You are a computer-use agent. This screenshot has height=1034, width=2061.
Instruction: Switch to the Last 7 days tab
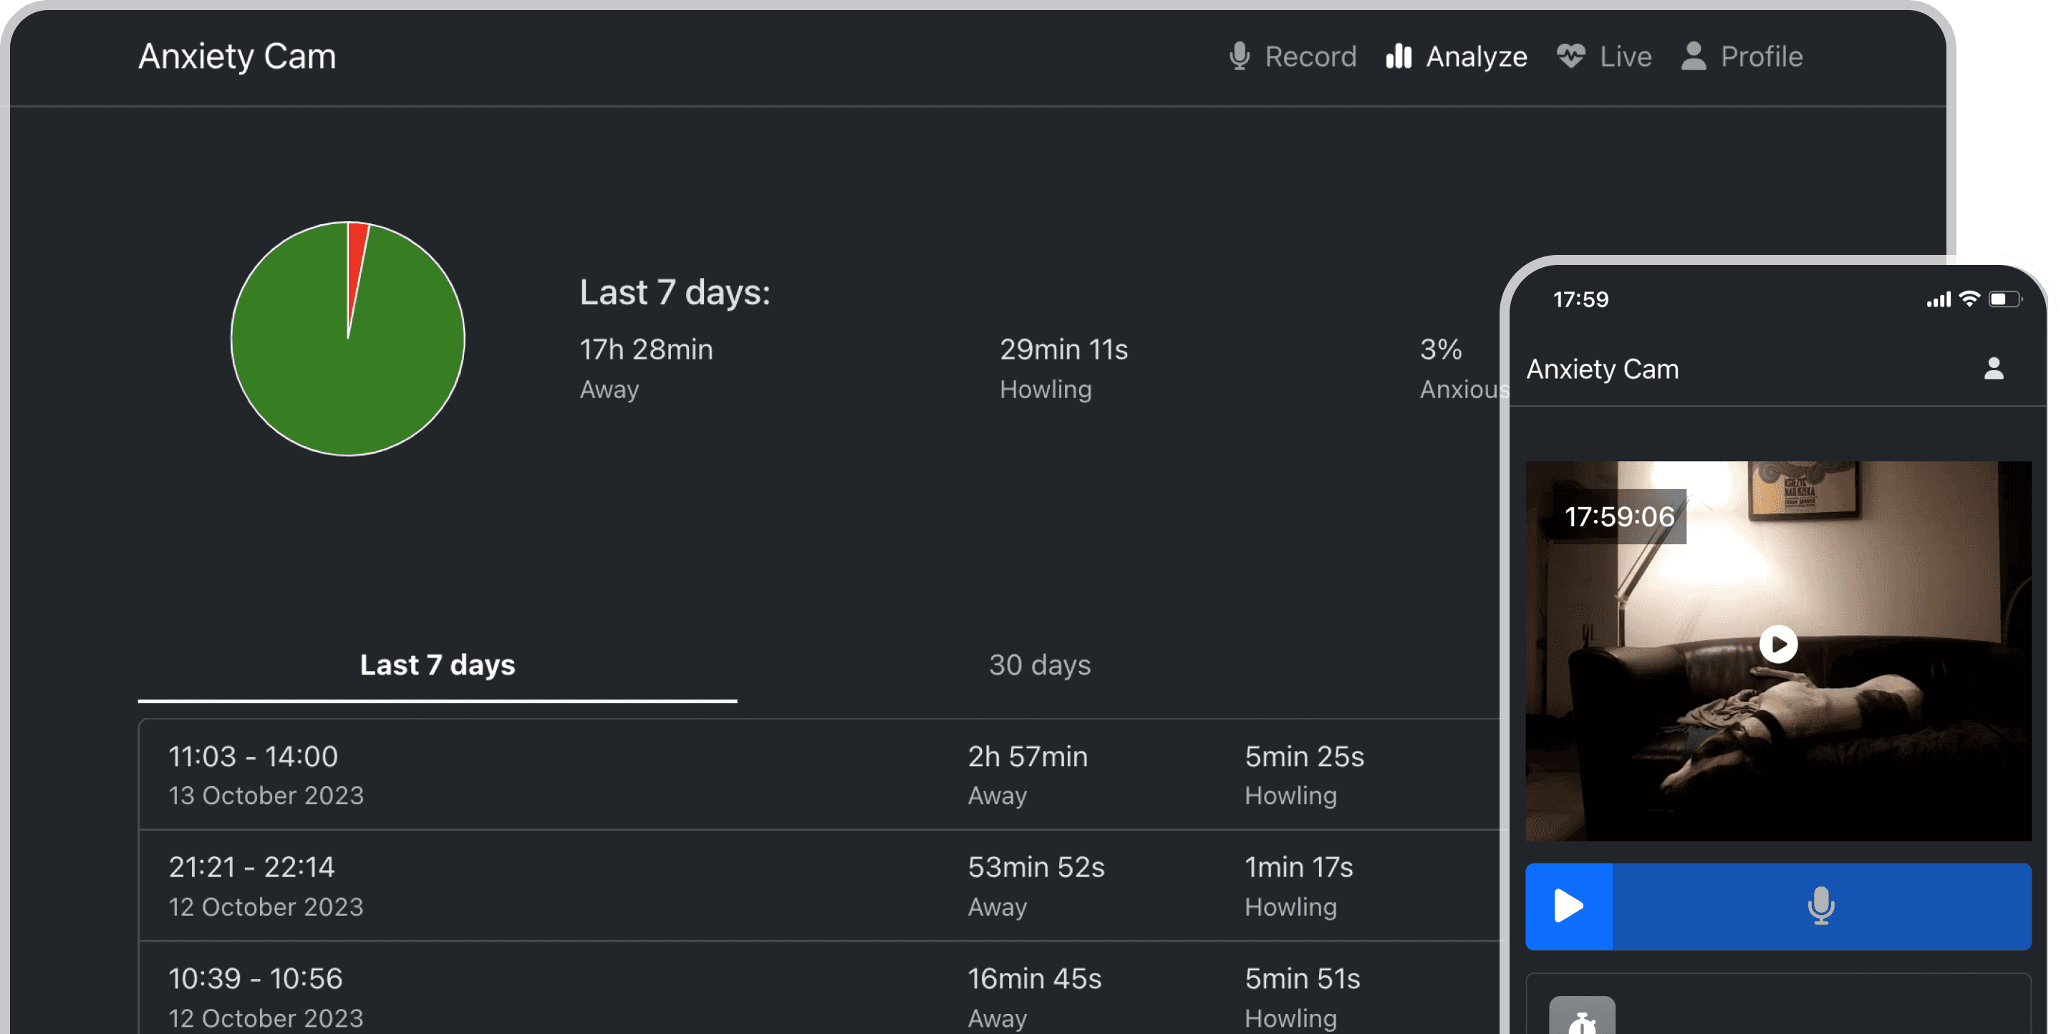click(x=436, y=665)
